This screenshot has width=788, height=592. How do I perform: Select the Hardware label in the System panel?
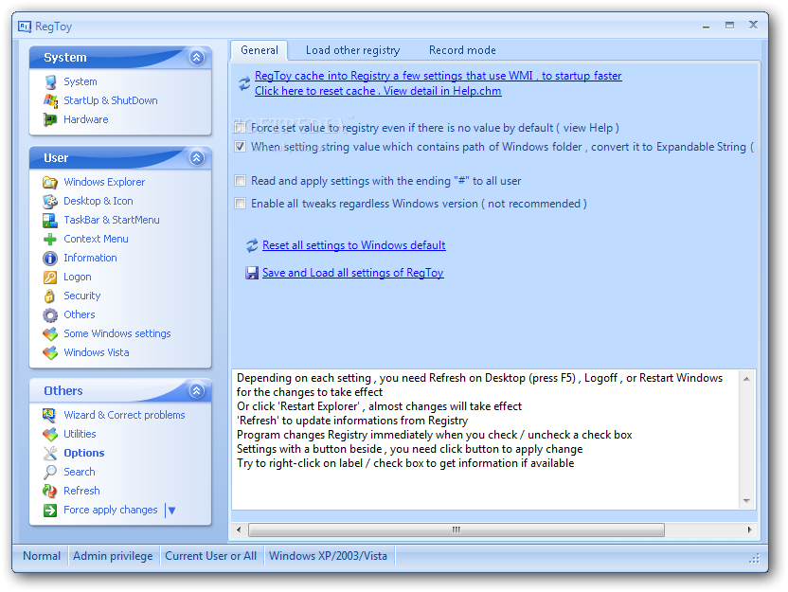(x=86, y=119)
